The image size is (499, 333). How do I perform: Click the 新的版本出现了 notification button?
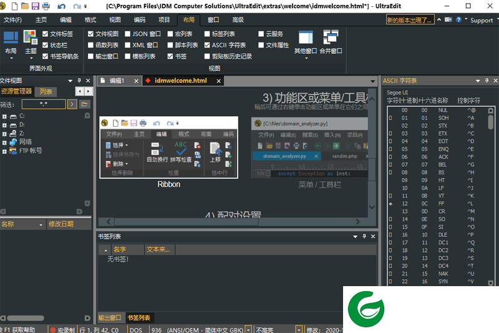410,20
